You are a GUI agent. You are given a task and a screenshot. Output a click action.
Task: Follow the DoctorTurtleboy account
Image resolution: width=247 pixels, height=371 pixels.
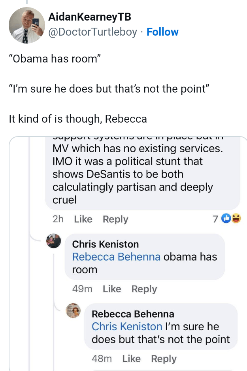(162, 32)
